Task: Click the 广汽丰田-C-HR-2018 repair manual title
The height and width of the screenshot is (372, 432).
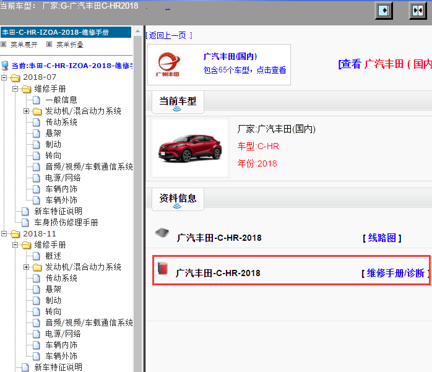Action: (218, 273)
